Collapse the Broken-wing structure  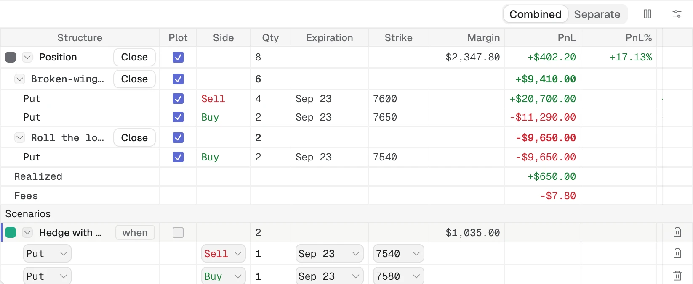19,79
